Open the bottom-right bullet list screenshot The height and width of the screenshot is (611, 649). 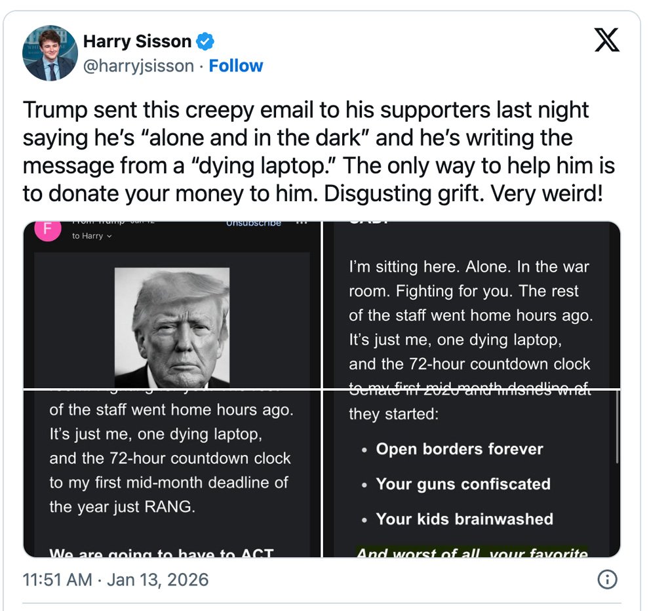[471, 473]
